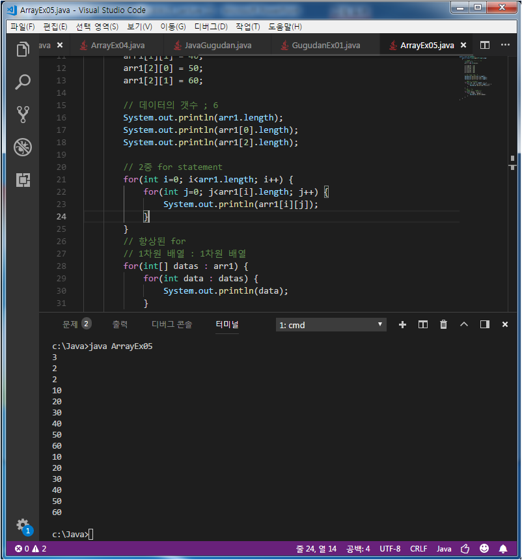Click the VS Code logo in title bar
This screenshot has height=560, width=522.
(x=12, y=10)
